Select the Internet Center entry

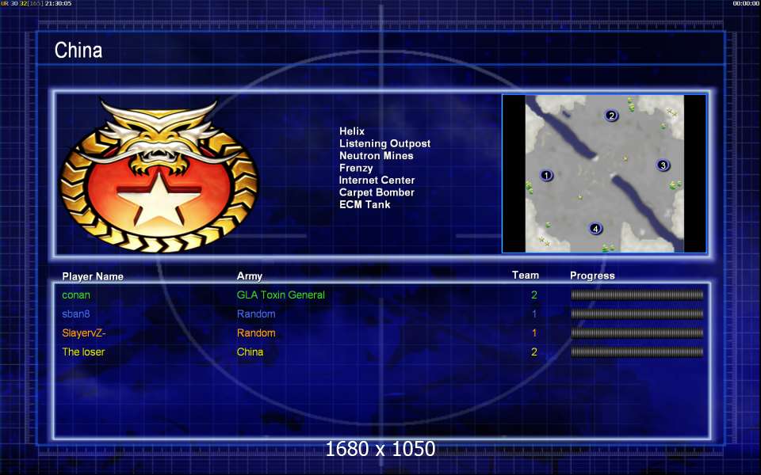point(377,180)
